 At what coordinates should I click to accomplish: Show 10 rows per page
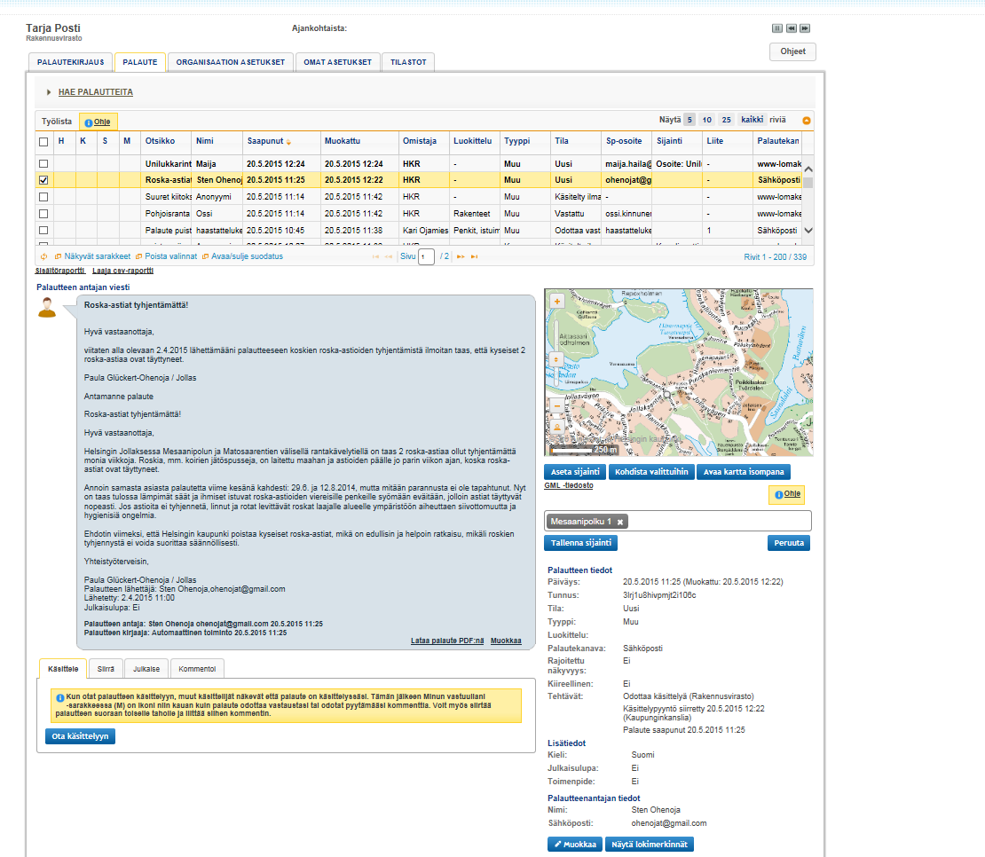coord(706,120)
